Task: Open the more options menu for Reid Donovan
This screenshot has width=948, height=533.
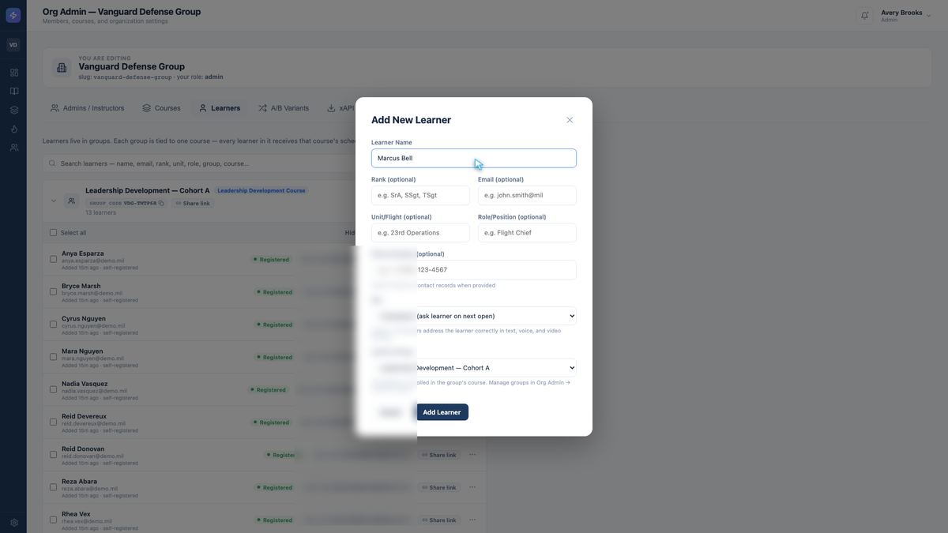Action: tap(472, 455)
